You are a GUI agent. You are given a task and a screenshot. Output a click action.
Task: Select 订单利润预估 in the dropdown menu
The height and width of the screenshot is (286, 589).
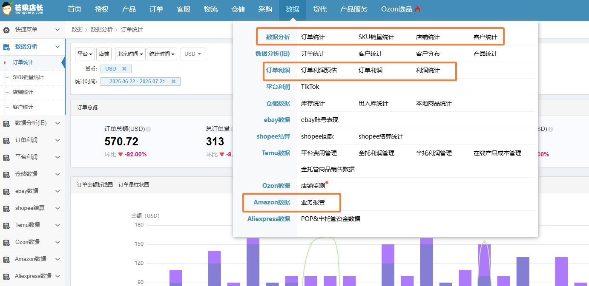[319, 70]
